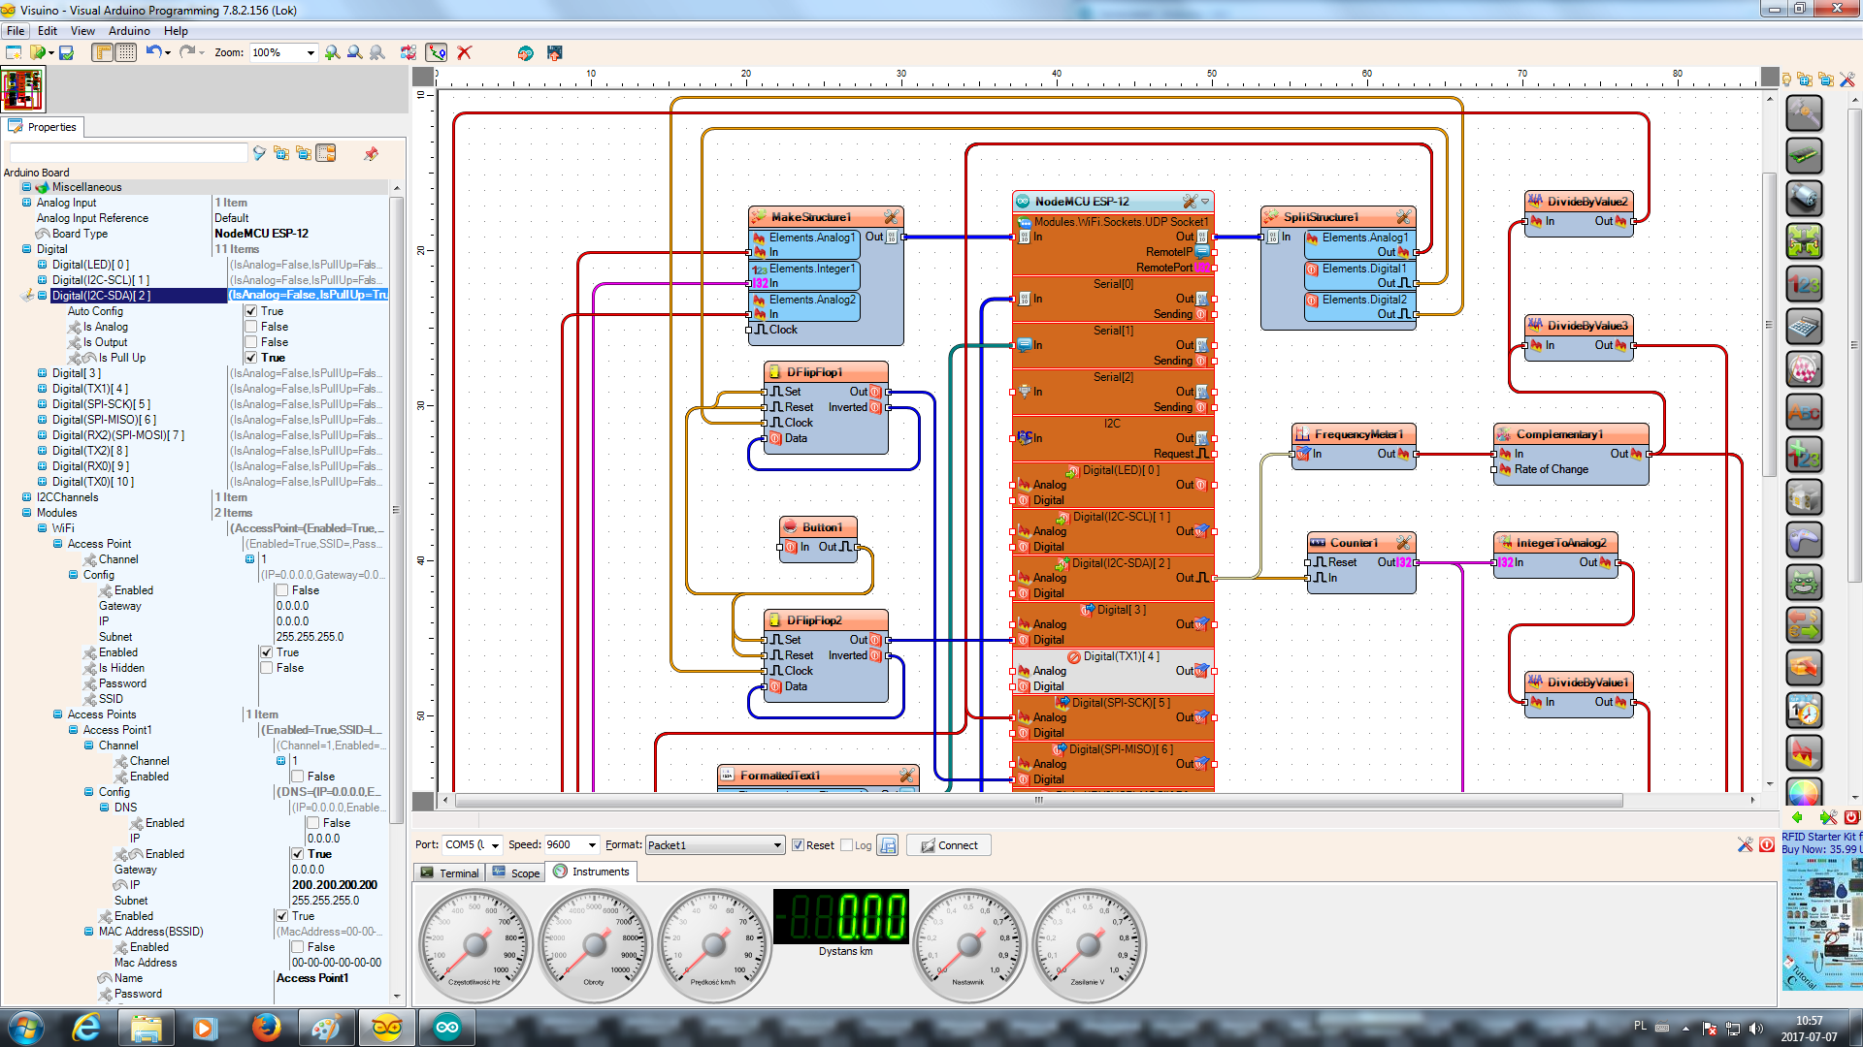Click the expand all properties icon
Screen dimensions: 1863x1047
click(x=281, y=153)
